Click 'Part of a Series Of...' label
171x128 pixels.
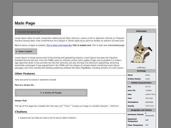[25, 85]
